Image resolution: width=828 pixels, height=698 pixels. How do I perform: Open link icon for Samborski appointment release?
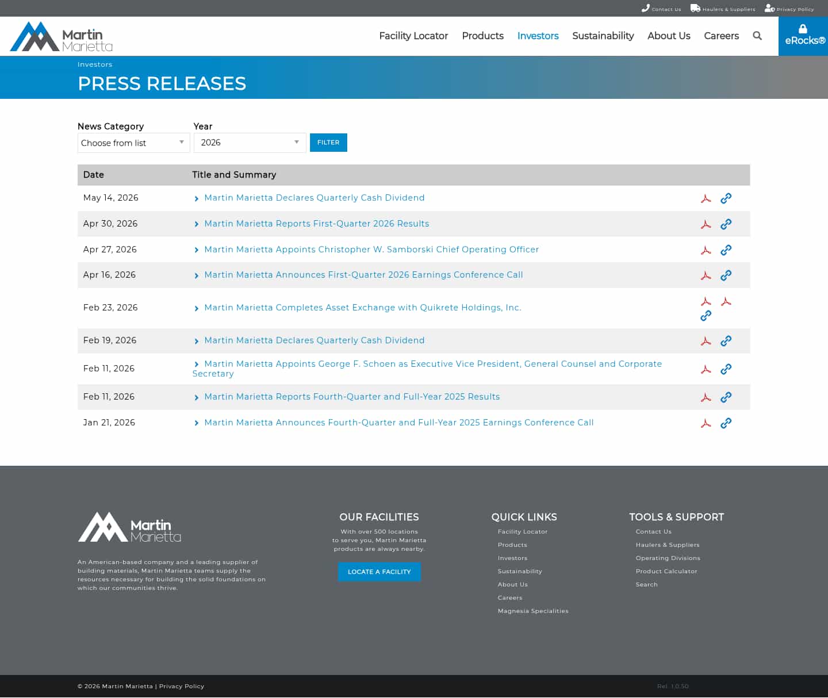pos(726,250)
